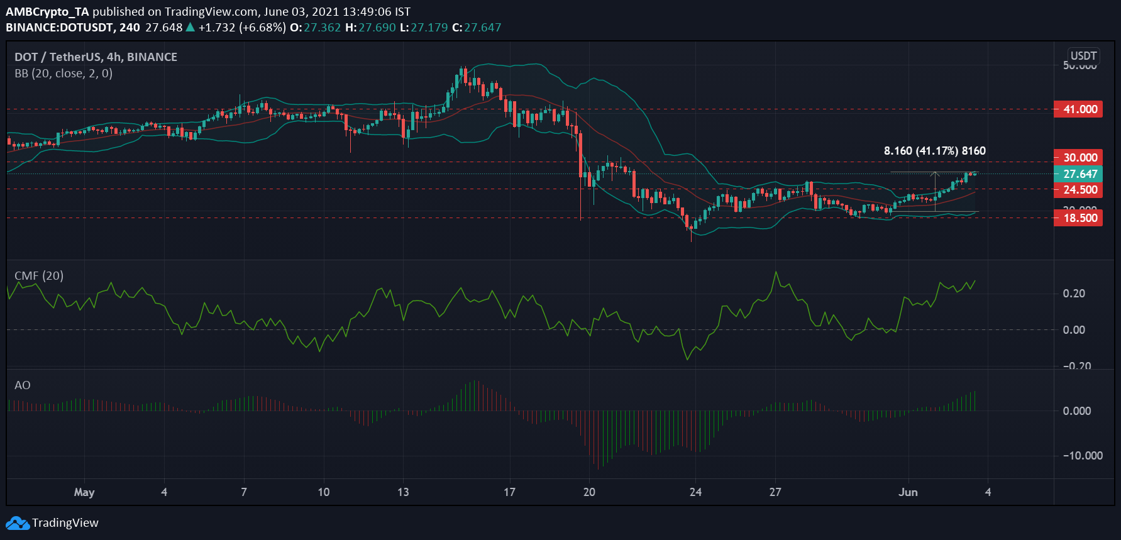This screenshot has height=540, width=1121.
Task: Click the 20 date label on time axis
Action: click(x=589, y=492)
